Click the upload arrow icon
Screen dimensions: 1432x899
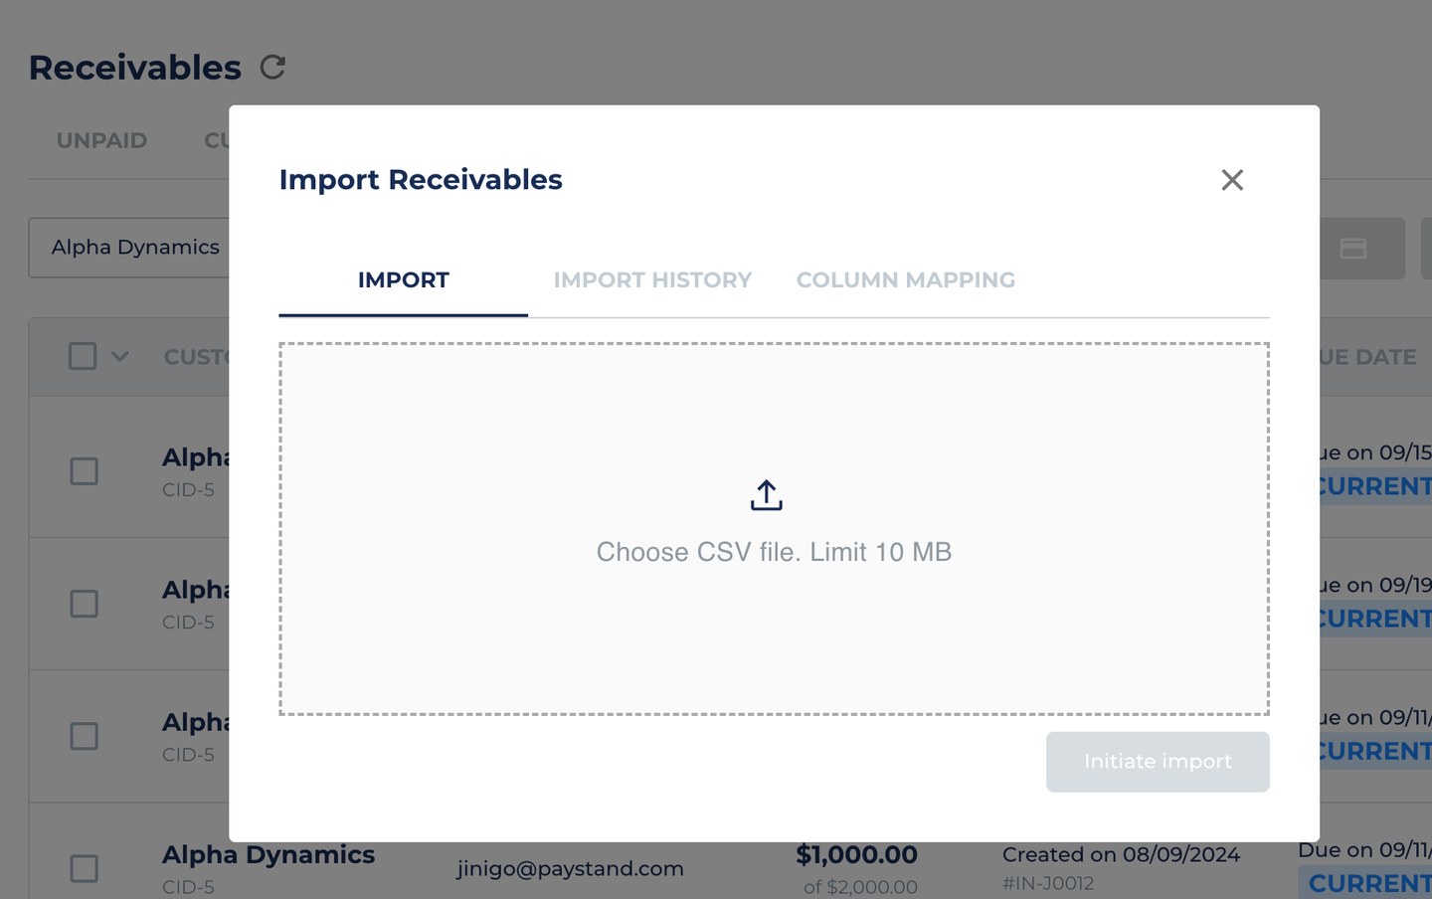767,495
